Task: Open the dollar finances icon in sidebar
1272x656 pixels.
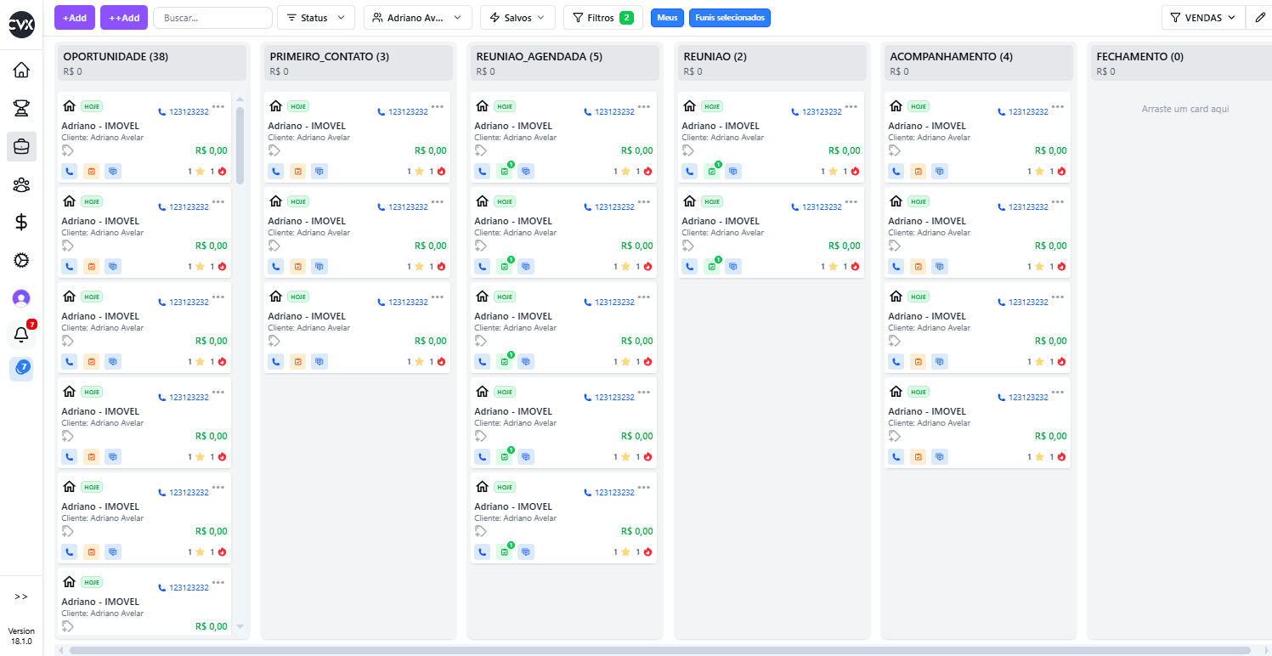Action: tap(20, 222)
